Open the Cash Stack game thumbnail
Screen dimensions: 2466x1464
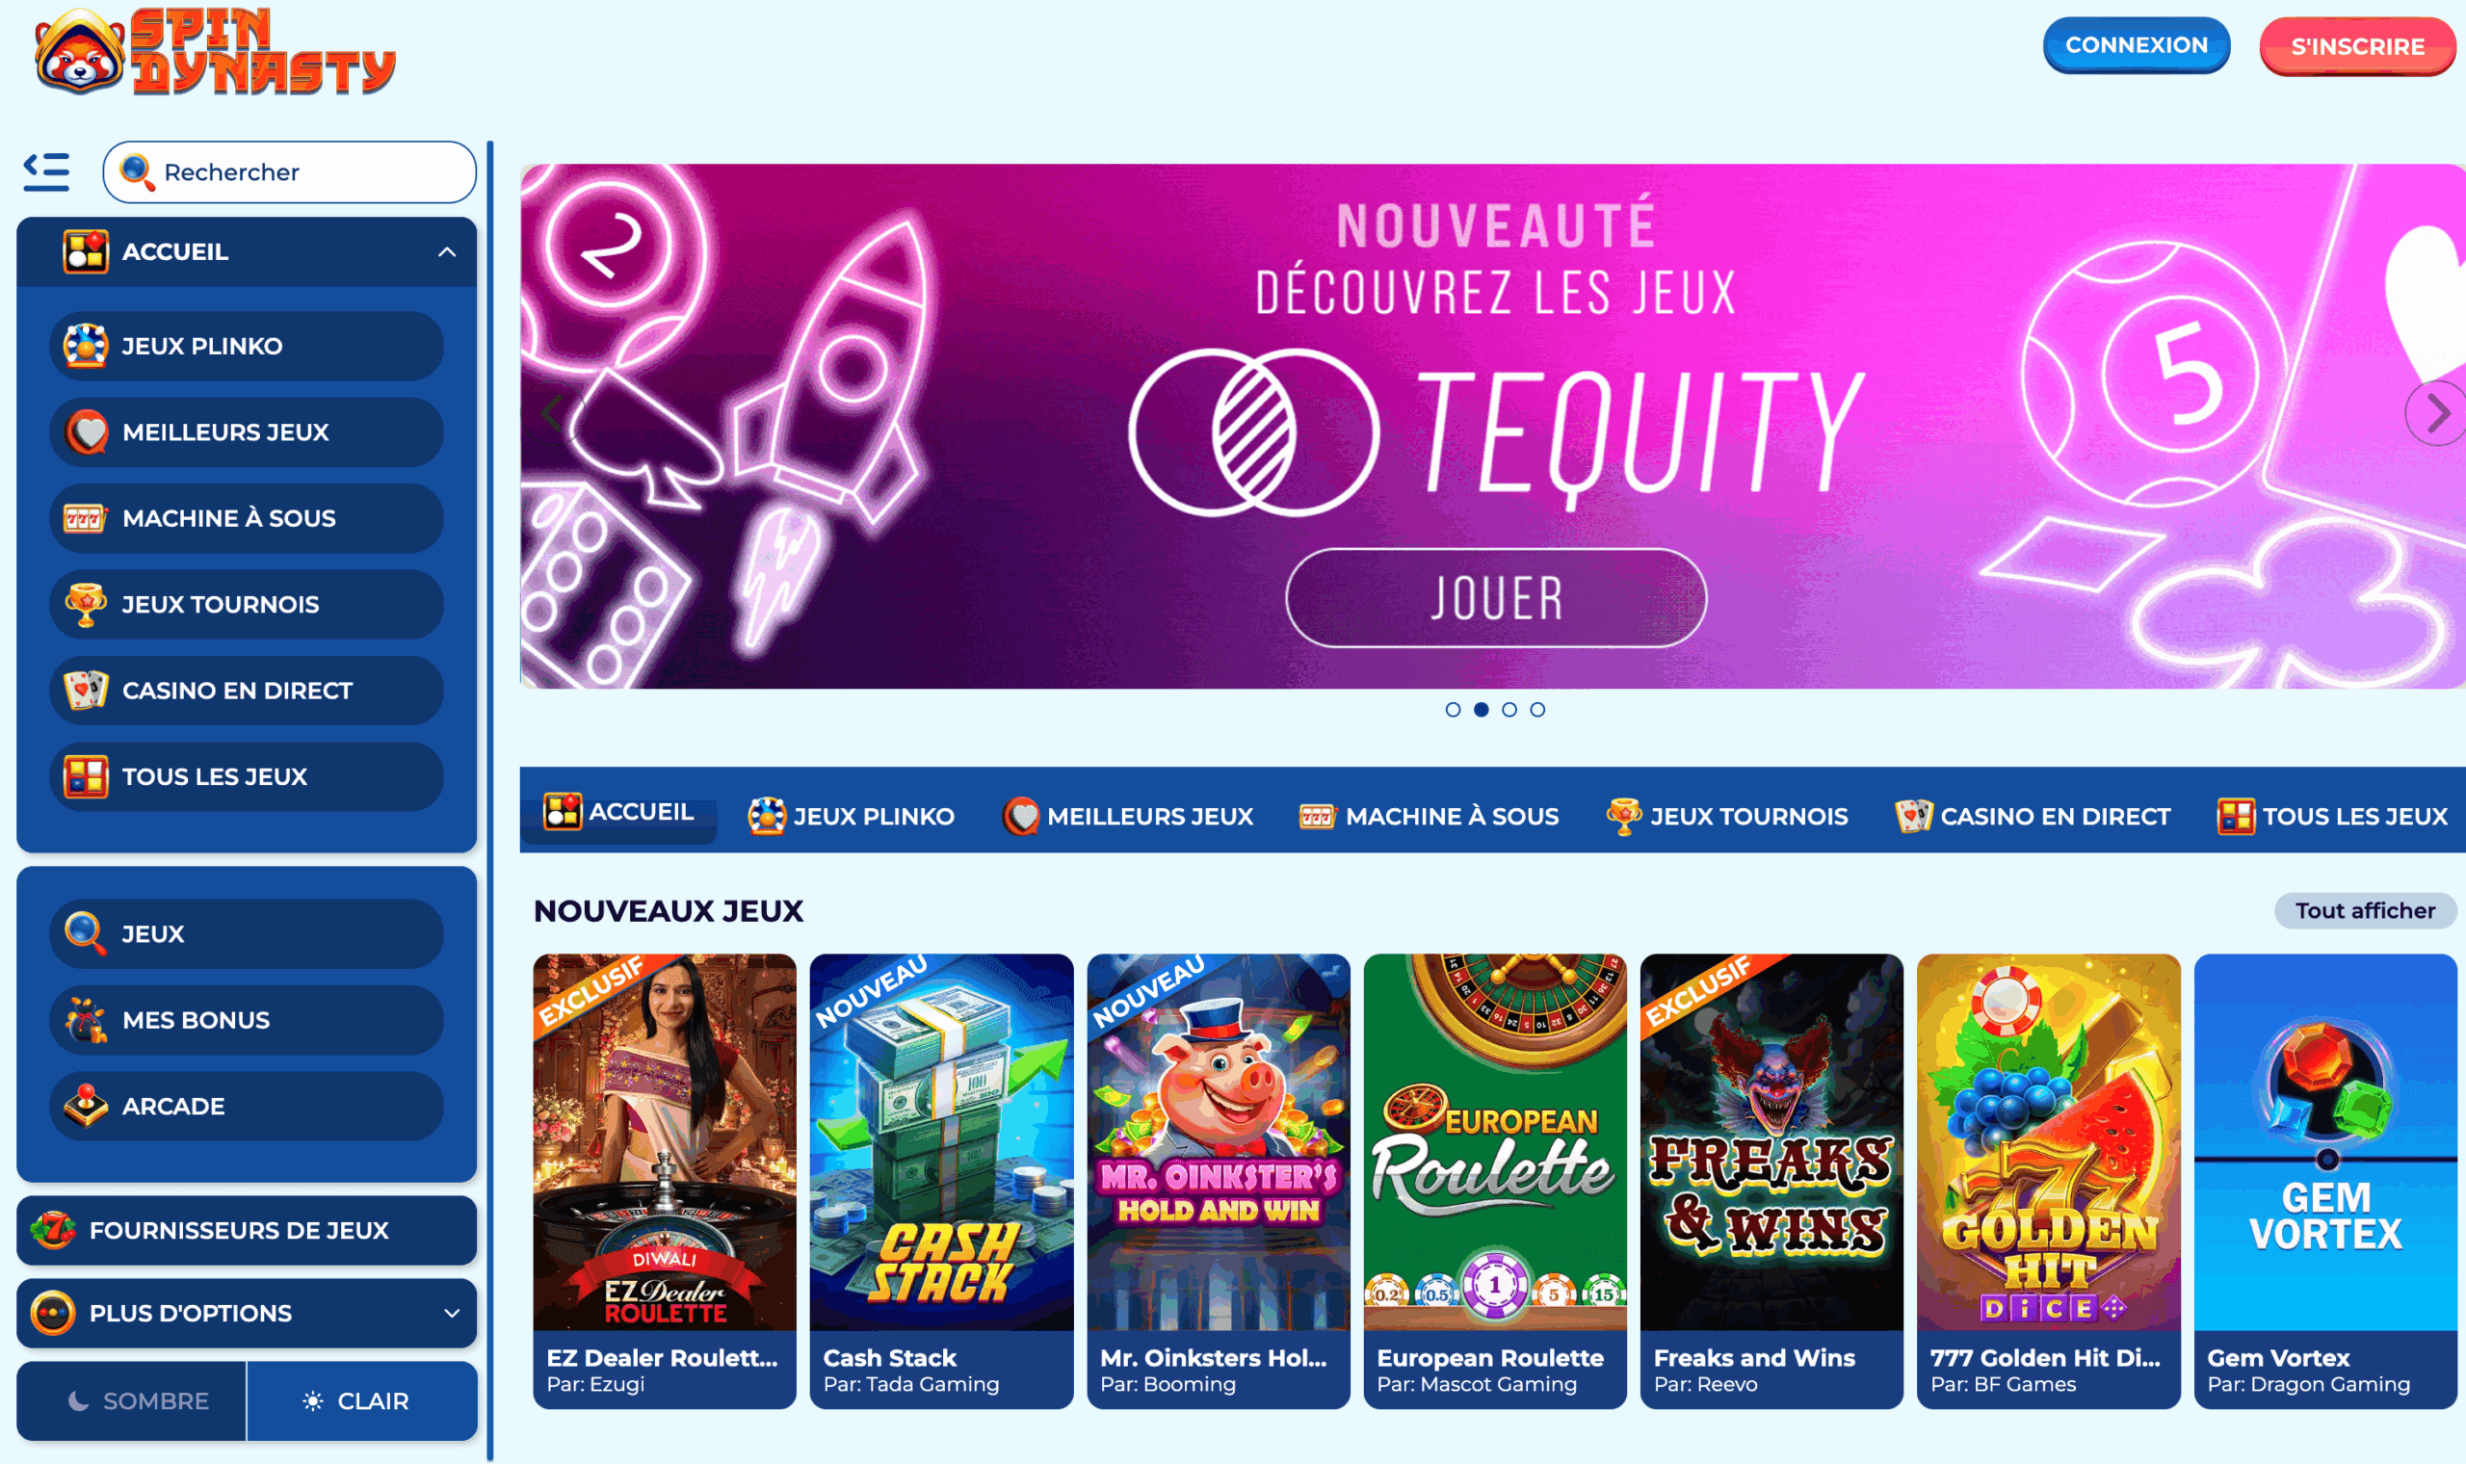(x=941, y=1142)
